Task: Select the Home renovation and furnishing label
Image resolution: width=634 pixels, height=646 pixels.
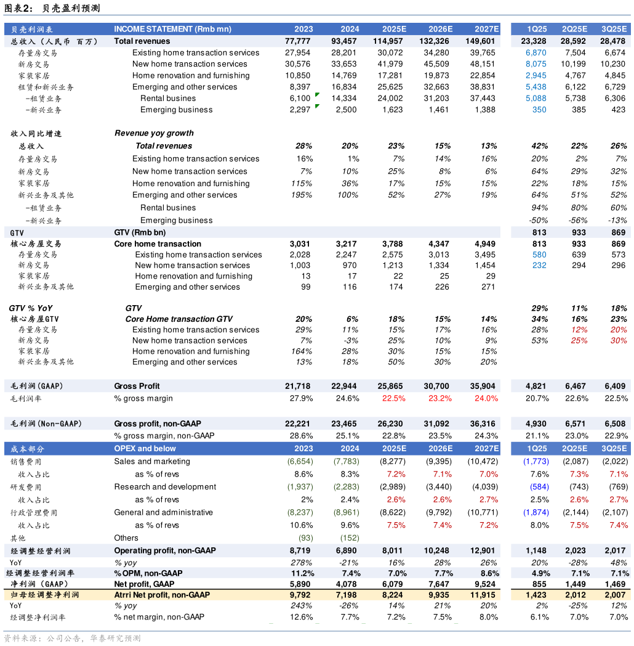Action: point(193,276)
